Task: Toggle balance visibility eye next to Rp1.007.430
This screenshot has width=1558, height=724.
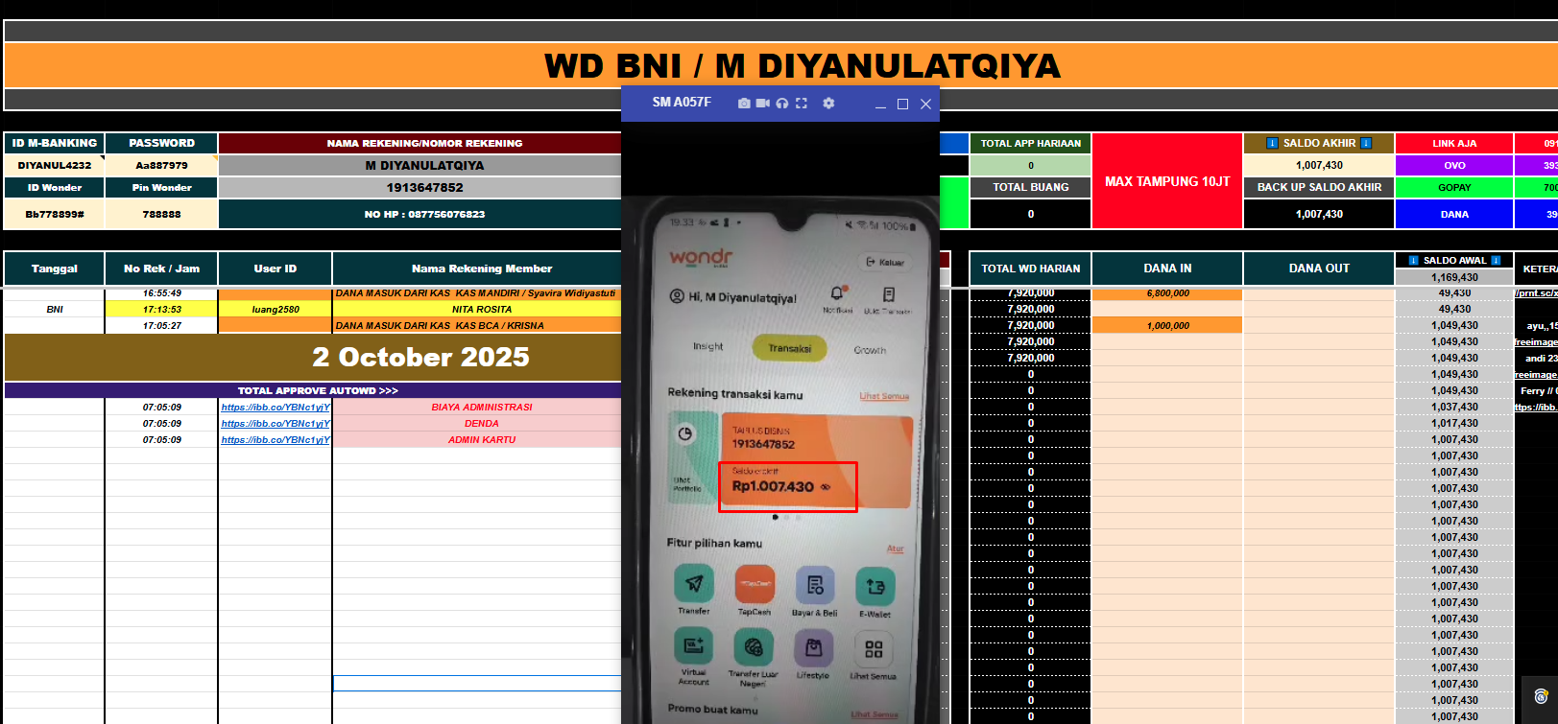Action: coord(826,487)
